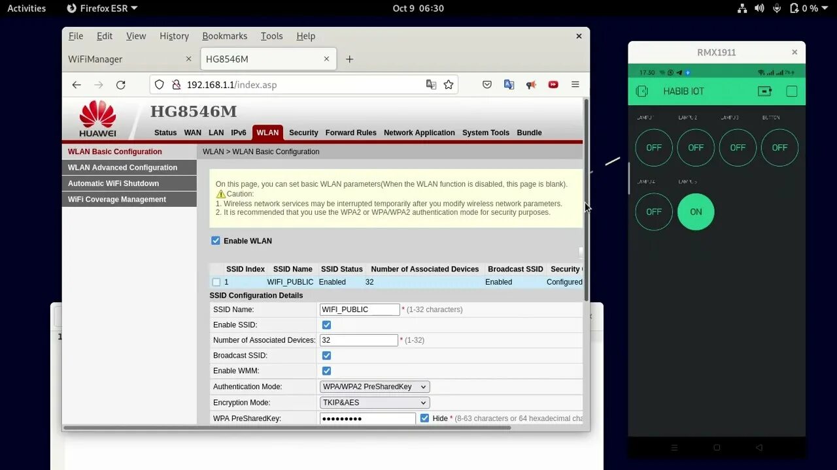Tap the device/battery icon in HABIB IOT header
Screen dimensions: 837x470
coord(764,91)
